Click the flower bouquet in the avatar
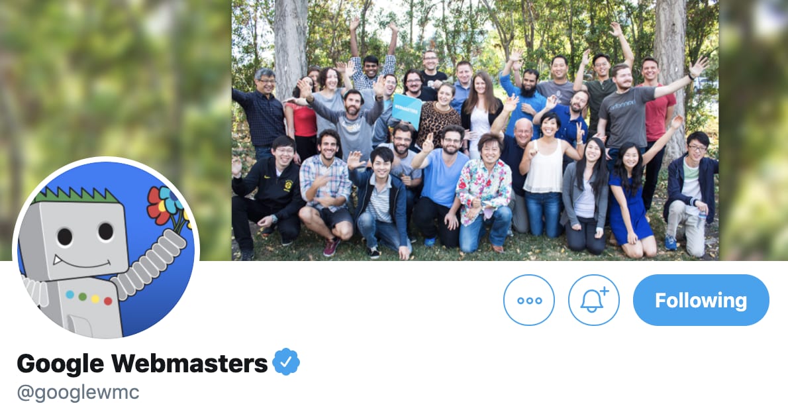The width and height of the screenshot is (788, 420). coord(166,207)
